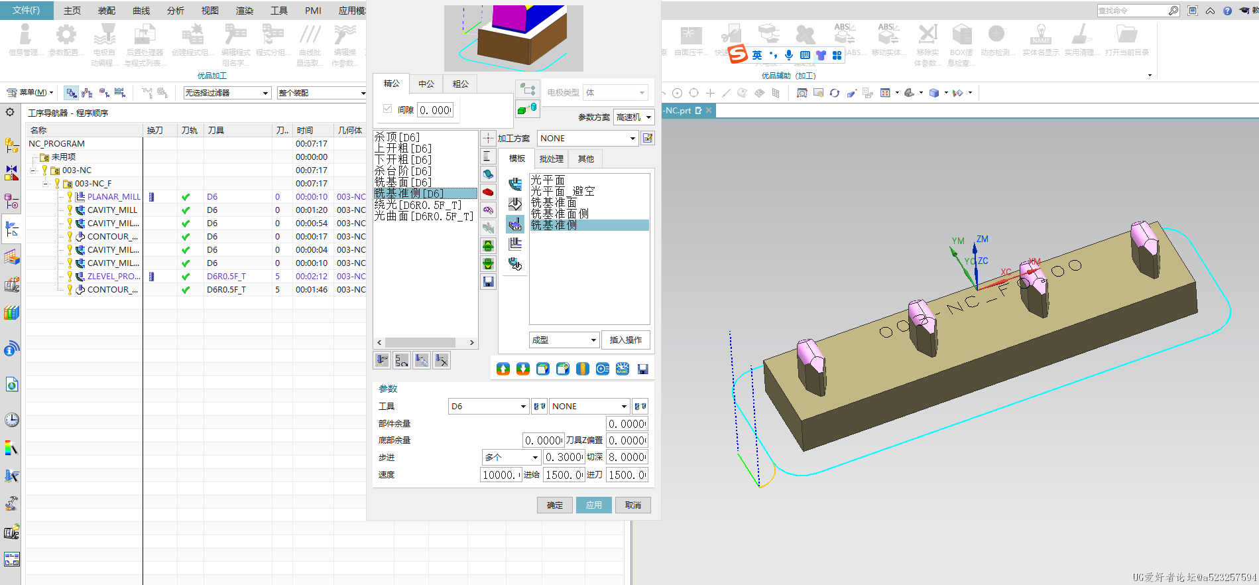1259x585 pixels.
Task: Open the 文件(F) menu
Action: click(27, 10)
